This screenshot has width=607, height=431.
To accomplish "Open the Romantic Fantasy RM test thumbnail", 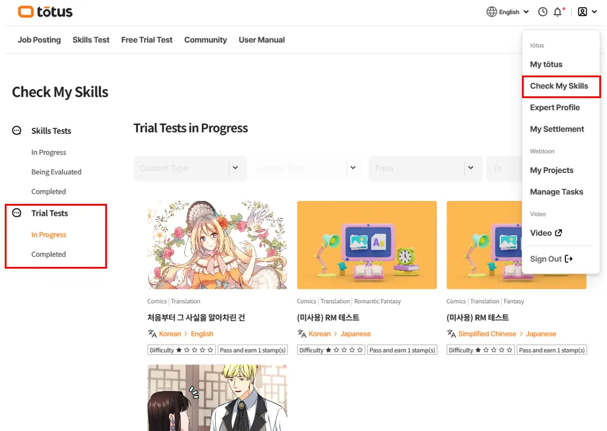I will point(367,245).
